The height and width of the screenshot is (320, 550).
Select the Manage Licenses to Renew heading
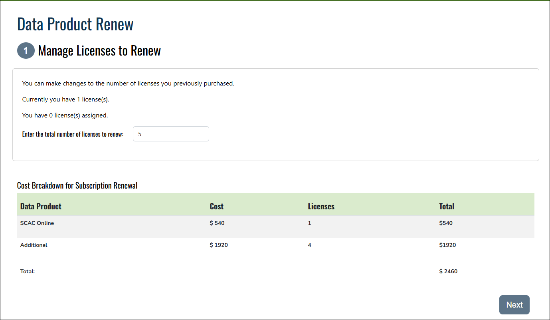[x=99, y=51]
